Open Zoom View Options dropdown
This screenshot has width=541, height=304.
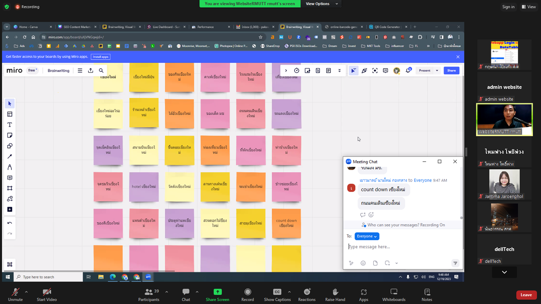click(322, 4)
